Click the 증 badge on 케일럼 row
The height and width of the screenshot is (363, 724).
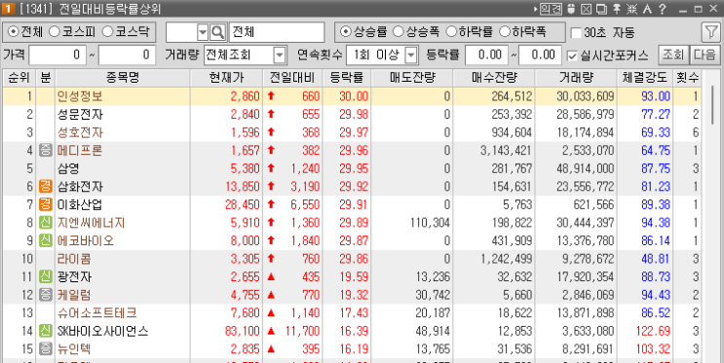pyautogui.click(x=45, y=295)
